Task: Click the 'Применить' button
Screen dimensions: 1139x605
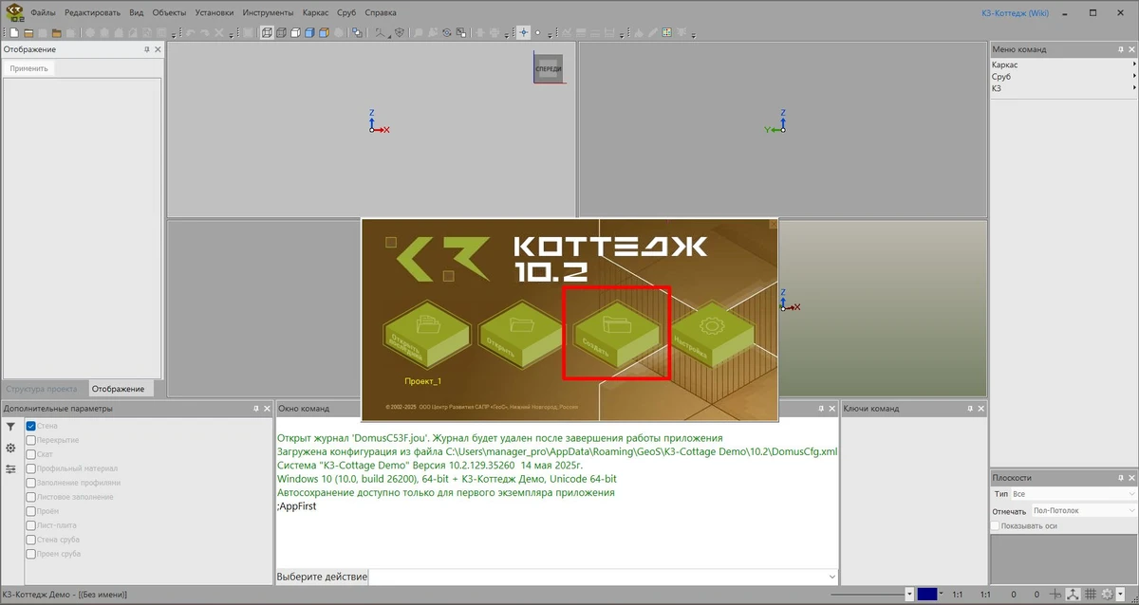Action: [28, 68]
